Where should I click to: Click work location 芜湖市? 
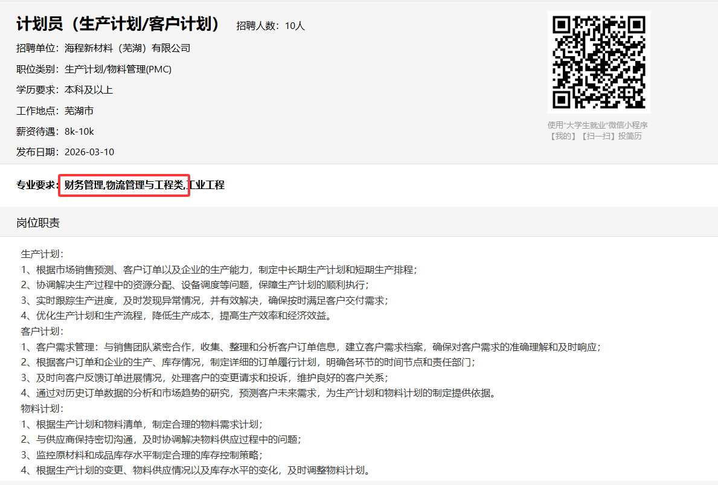pyautogui.click(x=79, y=111)
